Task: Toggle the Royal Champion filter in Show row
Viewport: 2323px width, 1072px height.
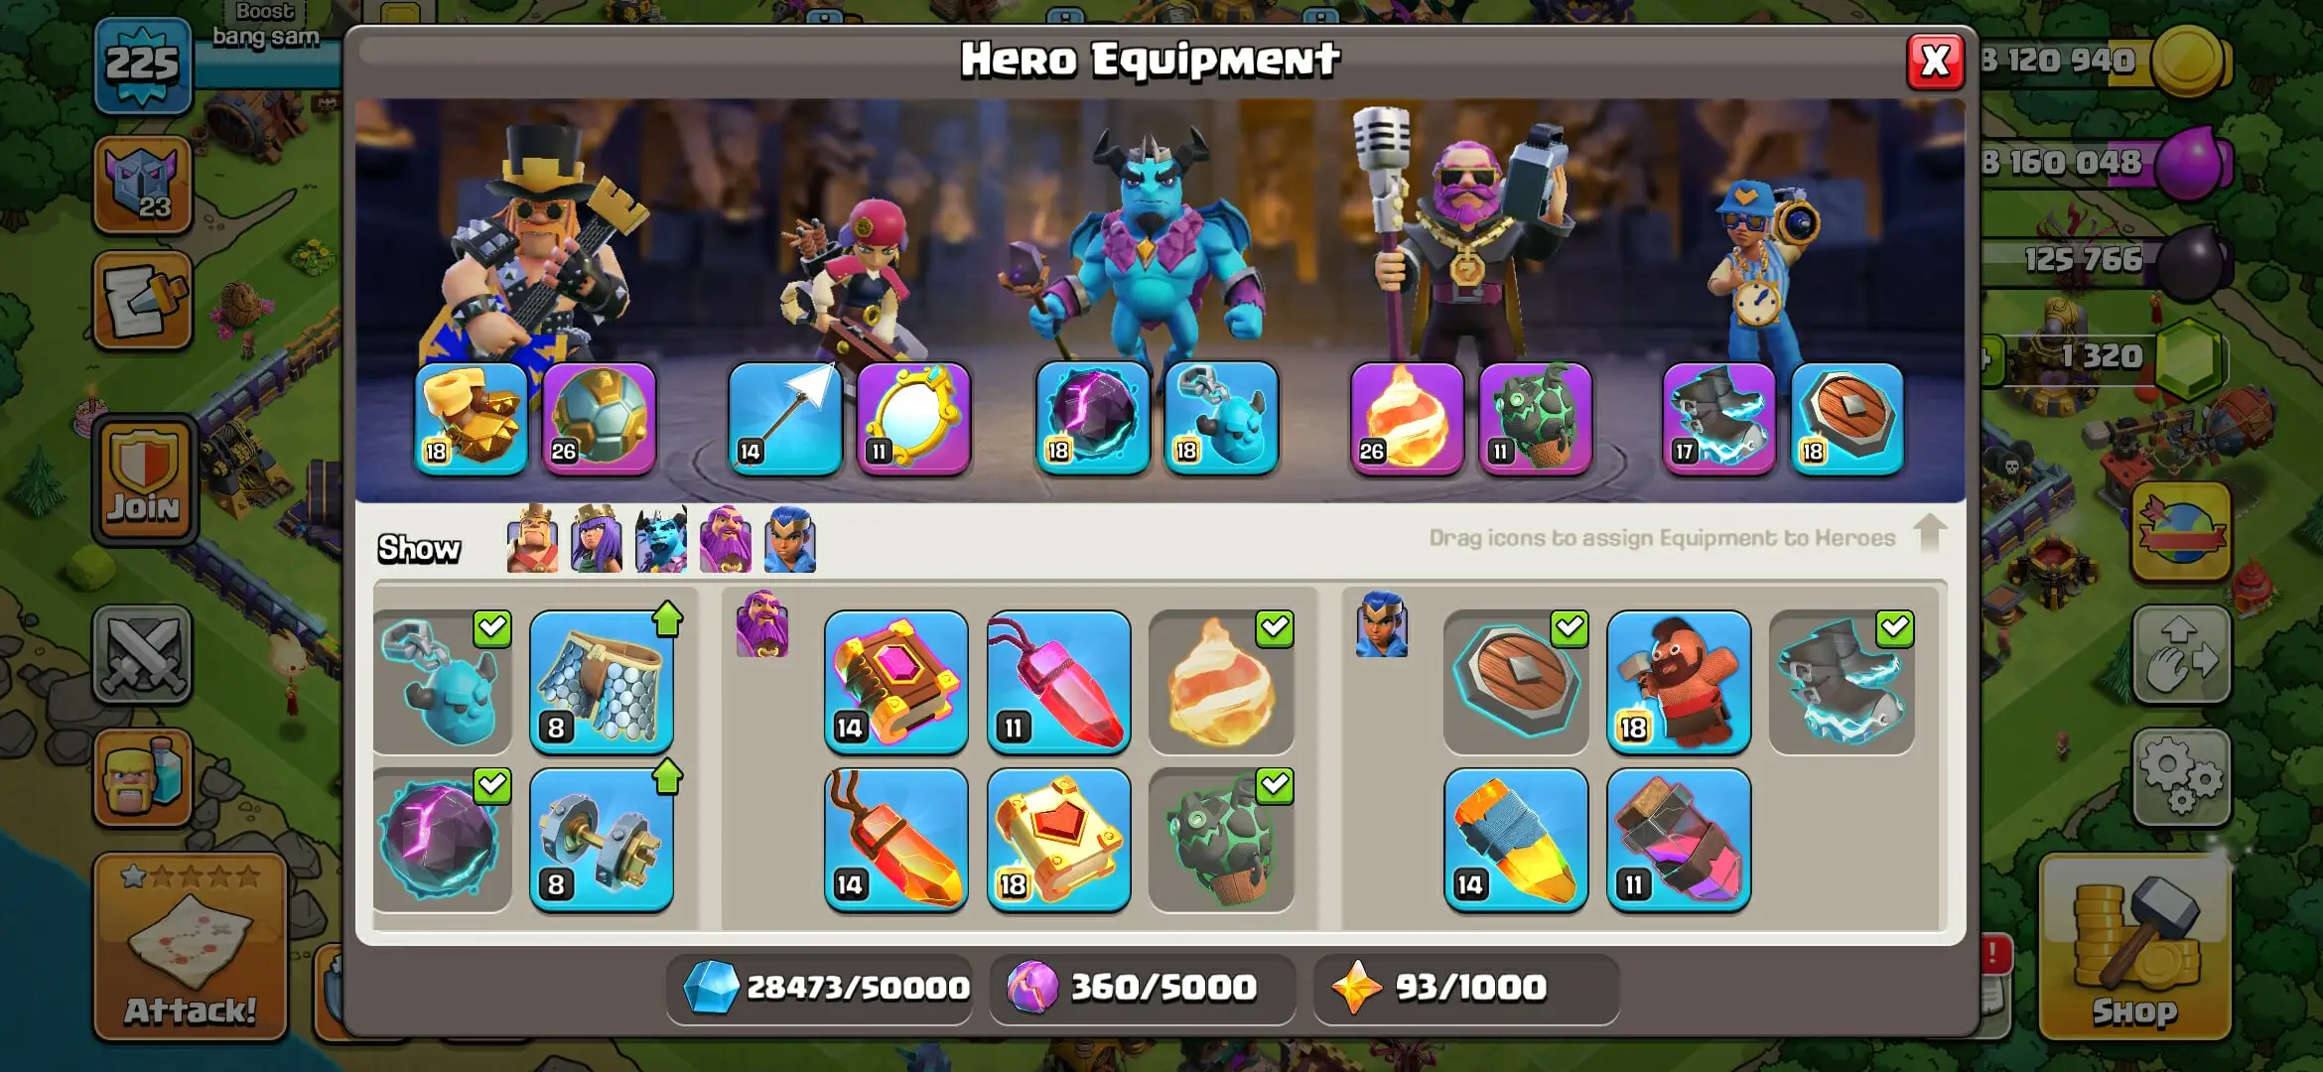Action: pos(790,539)
